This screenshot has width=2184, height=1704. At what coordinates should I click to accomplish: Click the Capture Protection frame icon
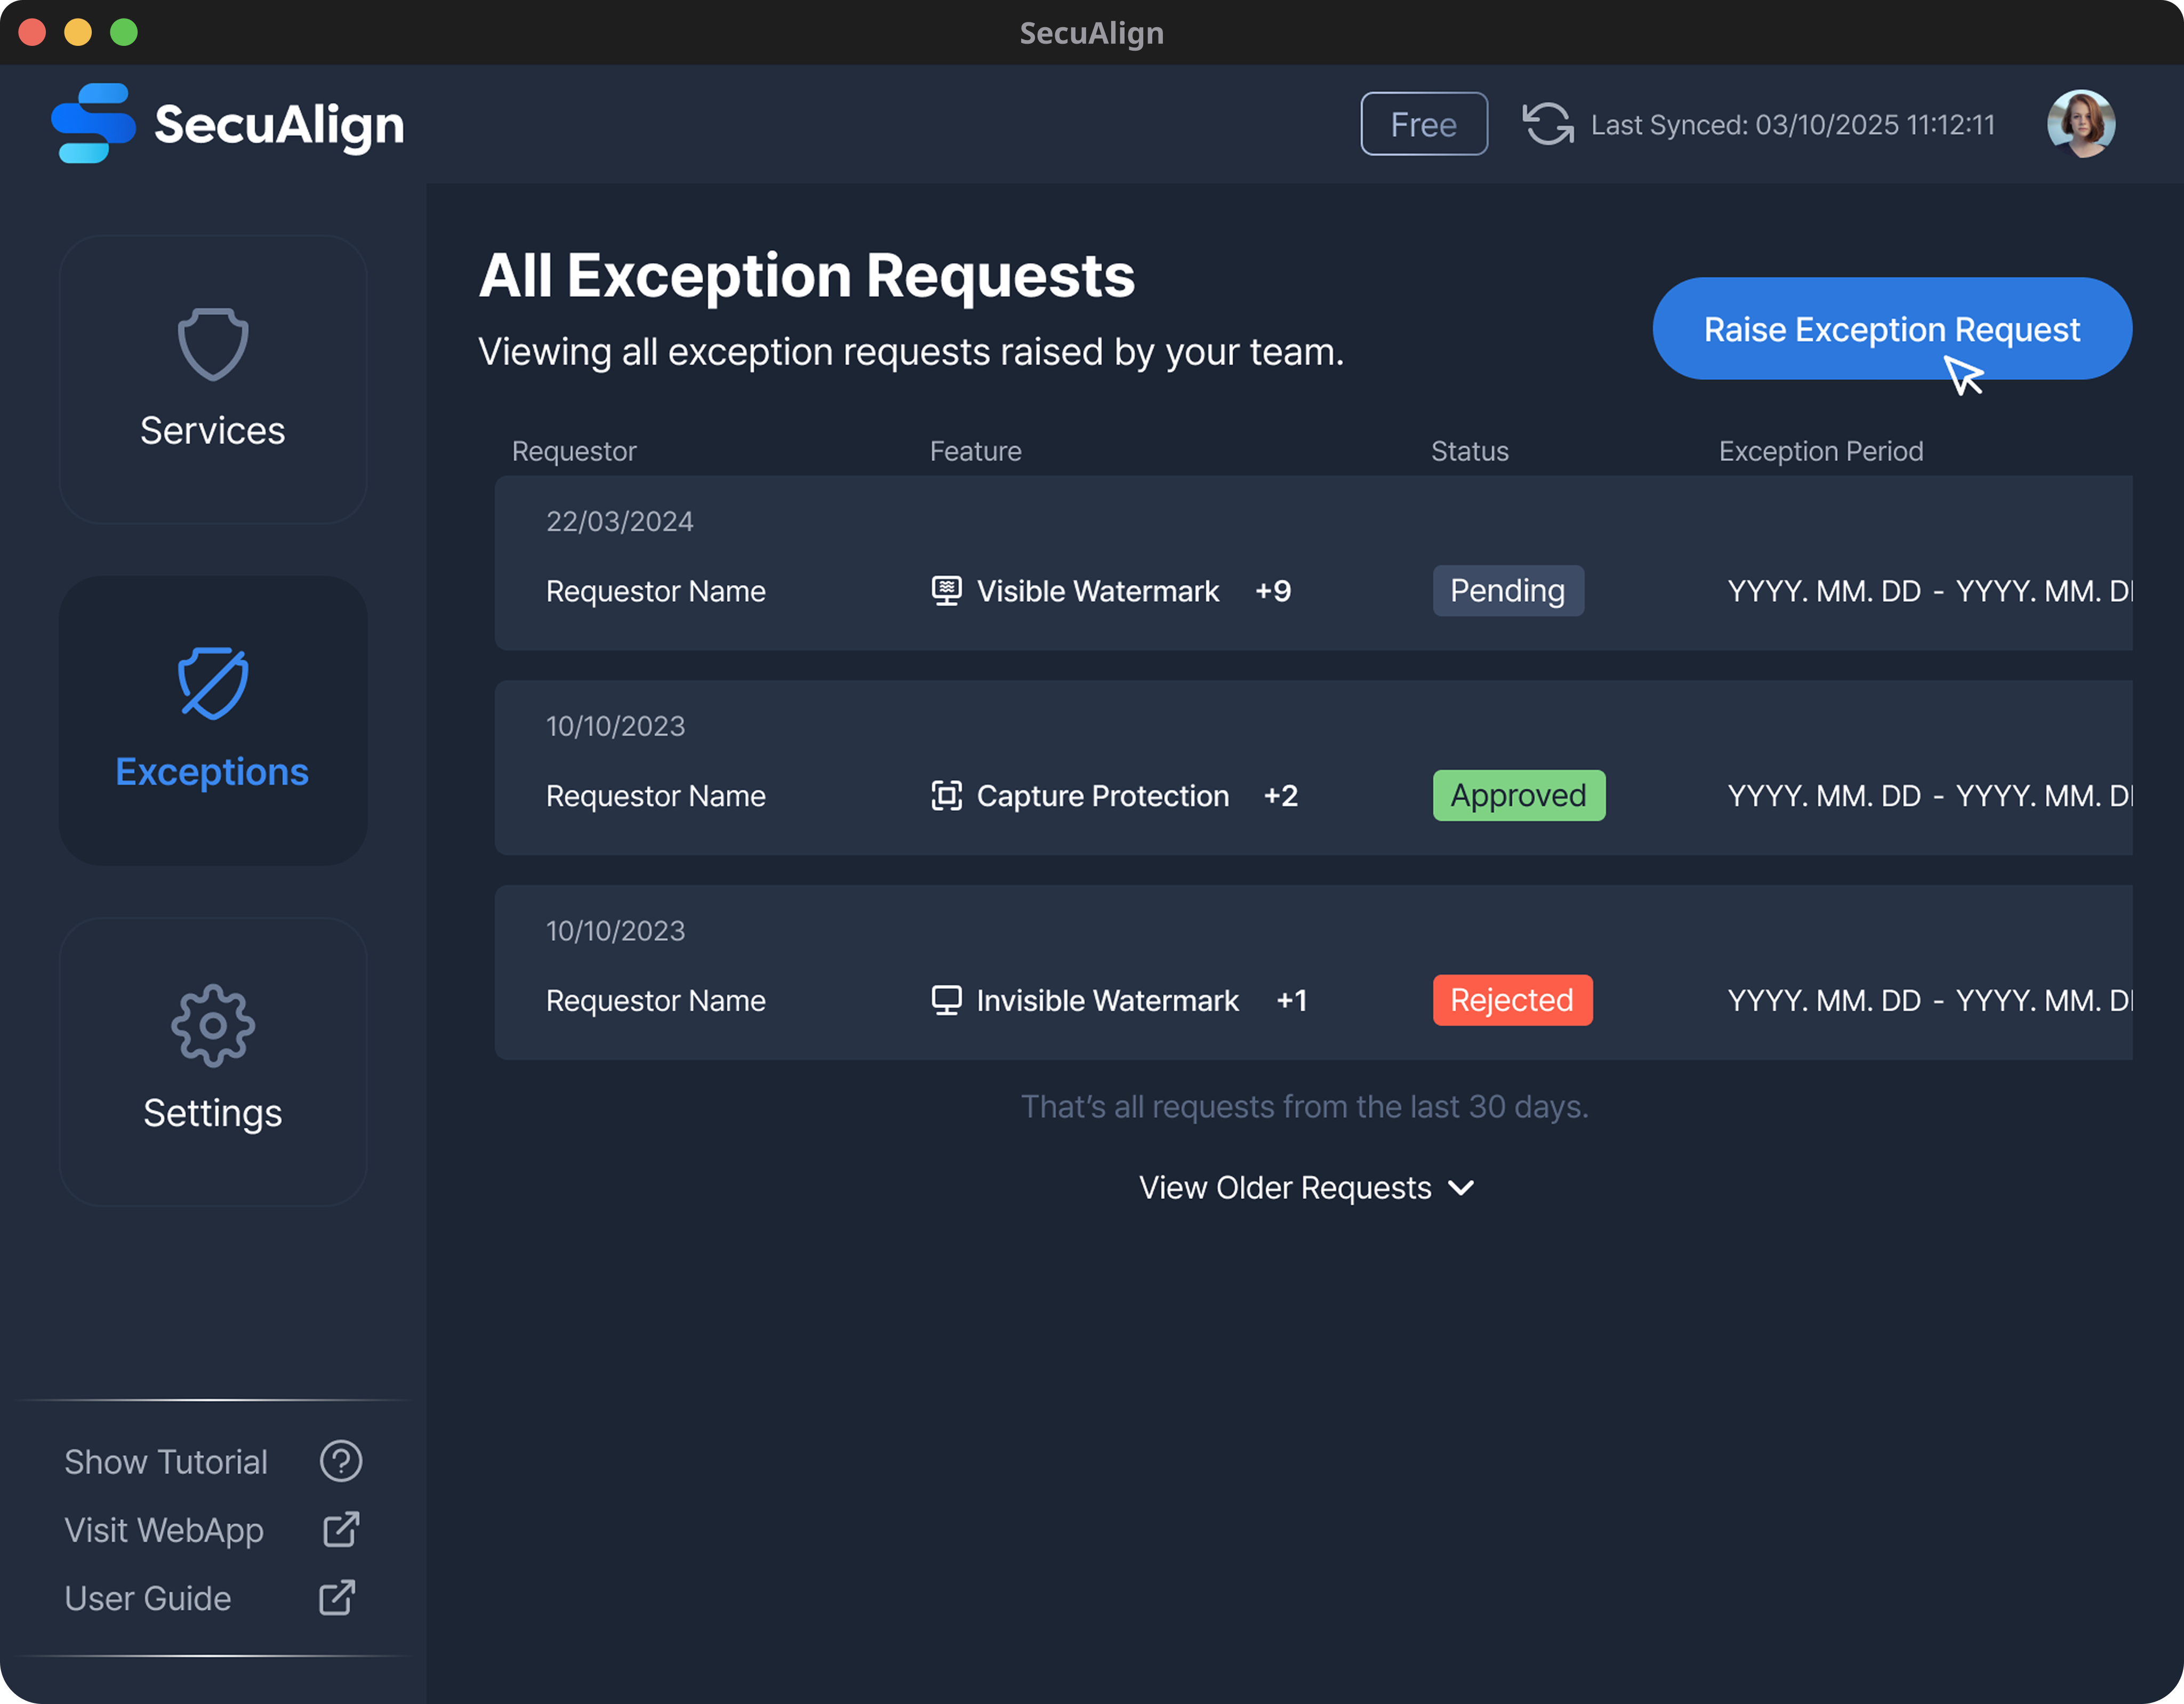(x=946, y=796)
